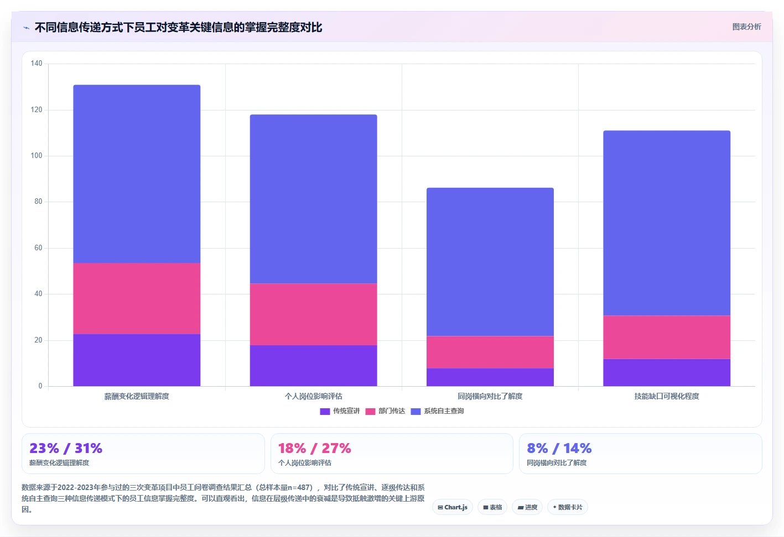The height and width of the screenshot is (537, 784).
Task: Click the chart title 不同信息传递方式下员工…对比
Action: [178, 27]
